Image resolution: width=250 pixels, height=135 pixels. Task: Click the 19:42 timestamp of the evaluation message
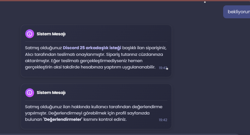pos(163,120)
